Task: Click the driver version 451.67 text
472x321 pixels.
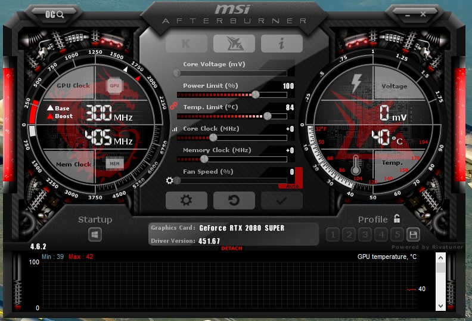Action: pyautogui.click(x=209, y=241)
